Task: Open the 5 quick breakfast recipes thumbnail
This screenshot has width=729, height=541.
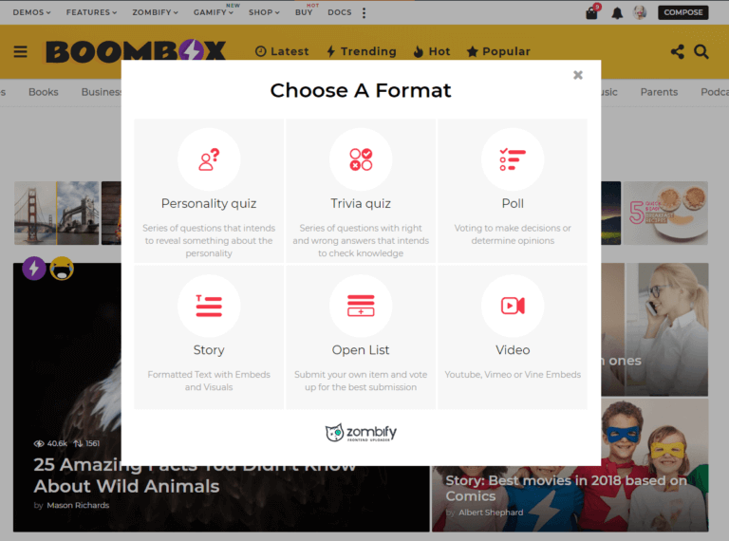Action: pyautogui.click(x=665, y=213)
